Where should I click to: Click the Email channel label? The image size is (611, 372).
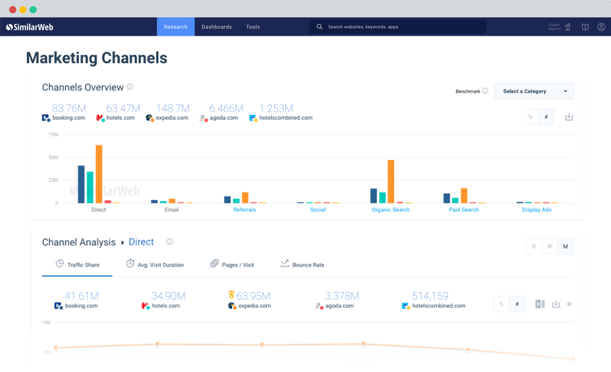pos(172,209)
